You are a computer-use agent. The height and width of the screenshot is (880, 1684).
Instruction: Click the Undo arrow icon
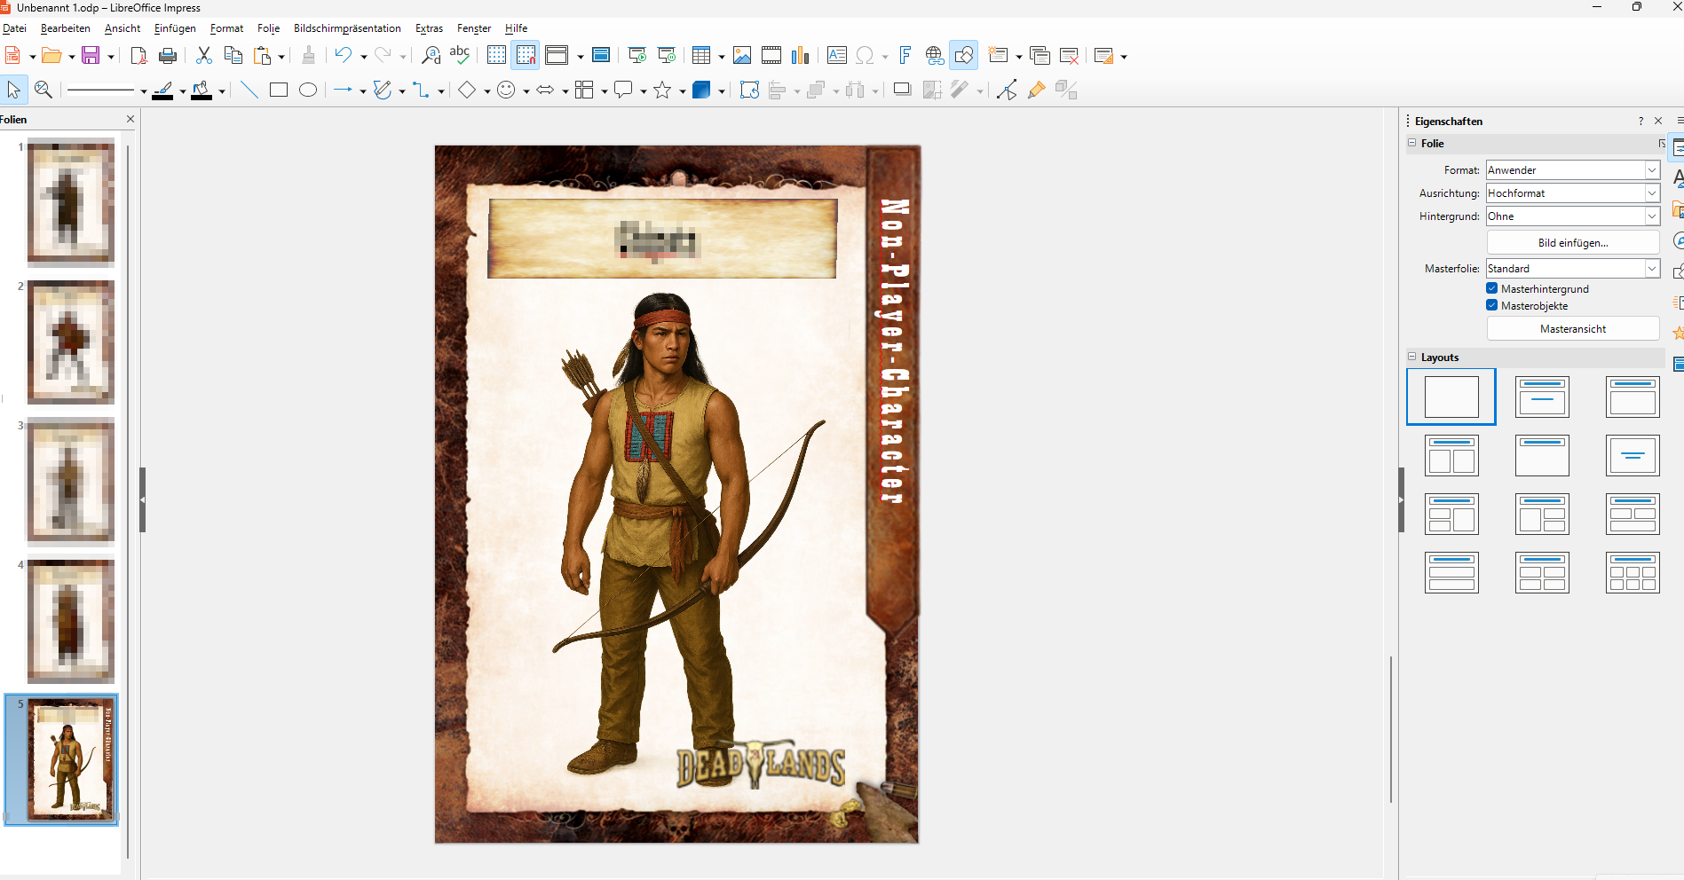[x=343, y=56]
